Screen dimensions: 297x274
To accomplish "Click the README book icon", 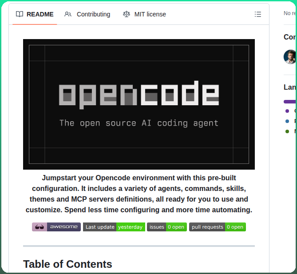I will pos(20,14).
